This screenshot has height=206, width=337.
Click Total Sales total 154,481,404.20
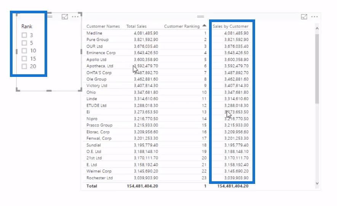[142, 186]
